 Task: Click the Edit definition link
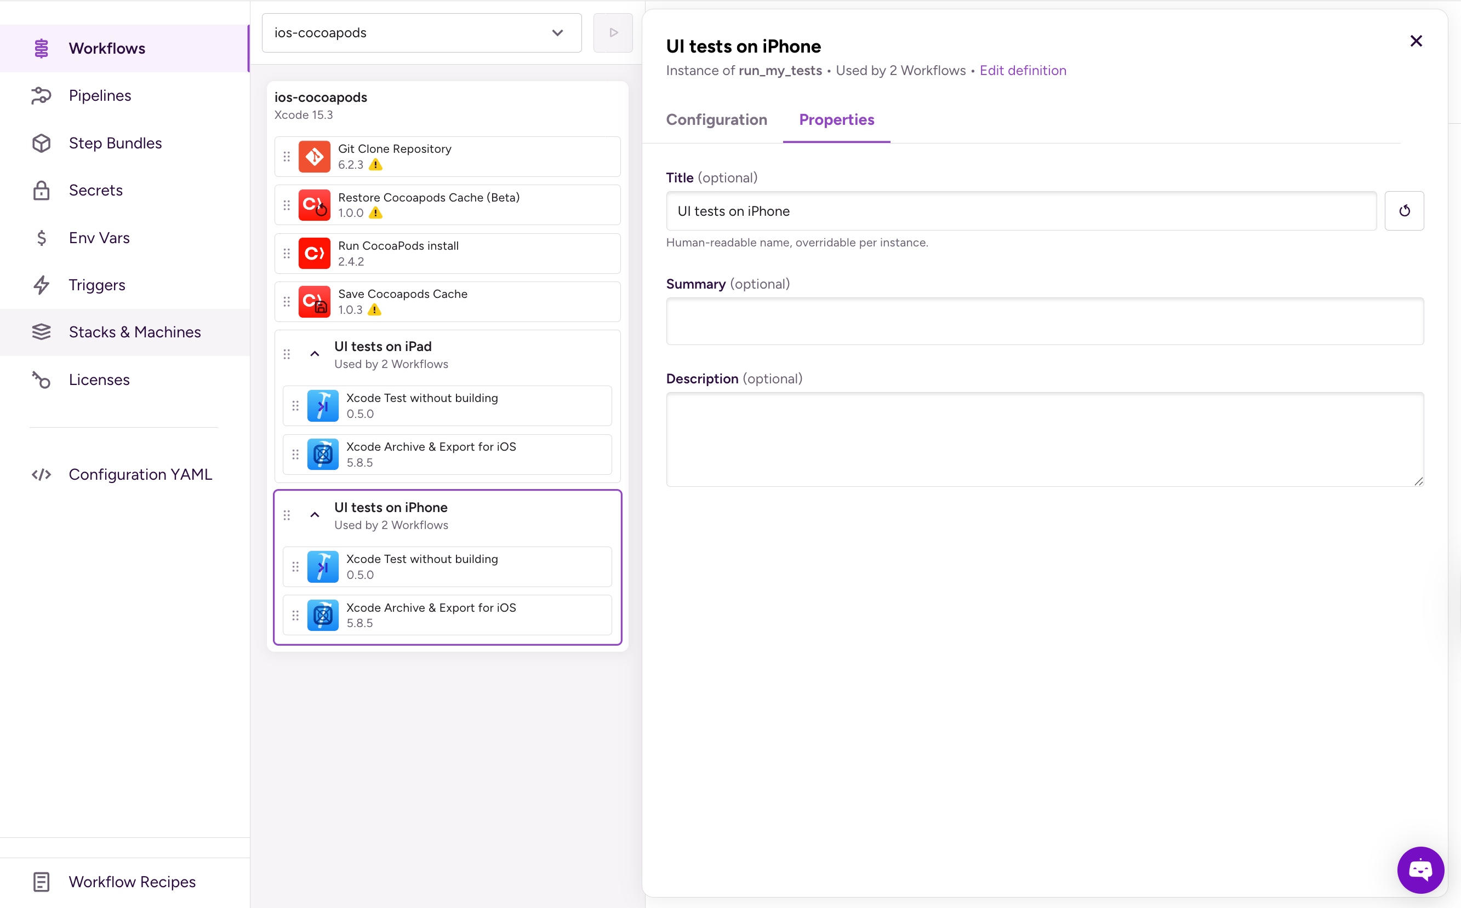[1023, 71]
